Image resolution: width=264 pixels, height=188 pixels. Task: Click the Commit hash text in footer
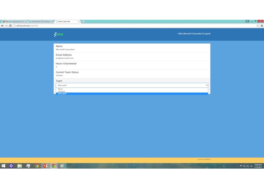[204, 159]
